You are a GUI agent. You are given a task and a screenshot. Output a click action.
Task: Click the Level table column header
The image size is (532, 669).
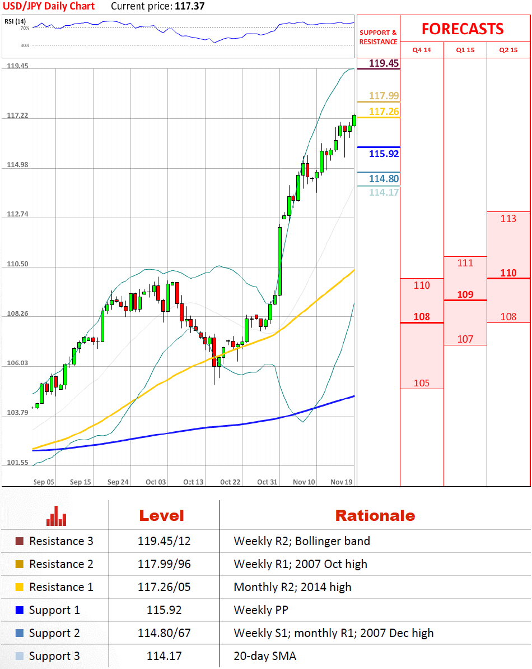161,515
